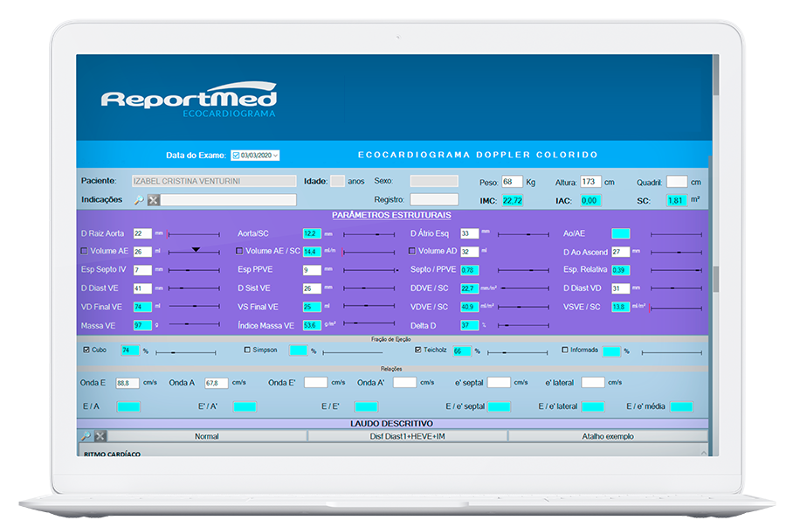Screen dimensions: 786x527
Task: Enable the Volume AD checkbox
Action: pos(412,251)
